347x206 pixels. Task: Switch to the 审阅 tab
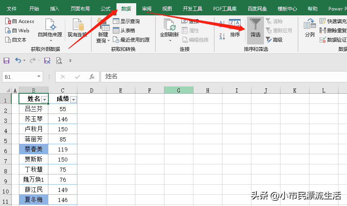click(147, 9)
